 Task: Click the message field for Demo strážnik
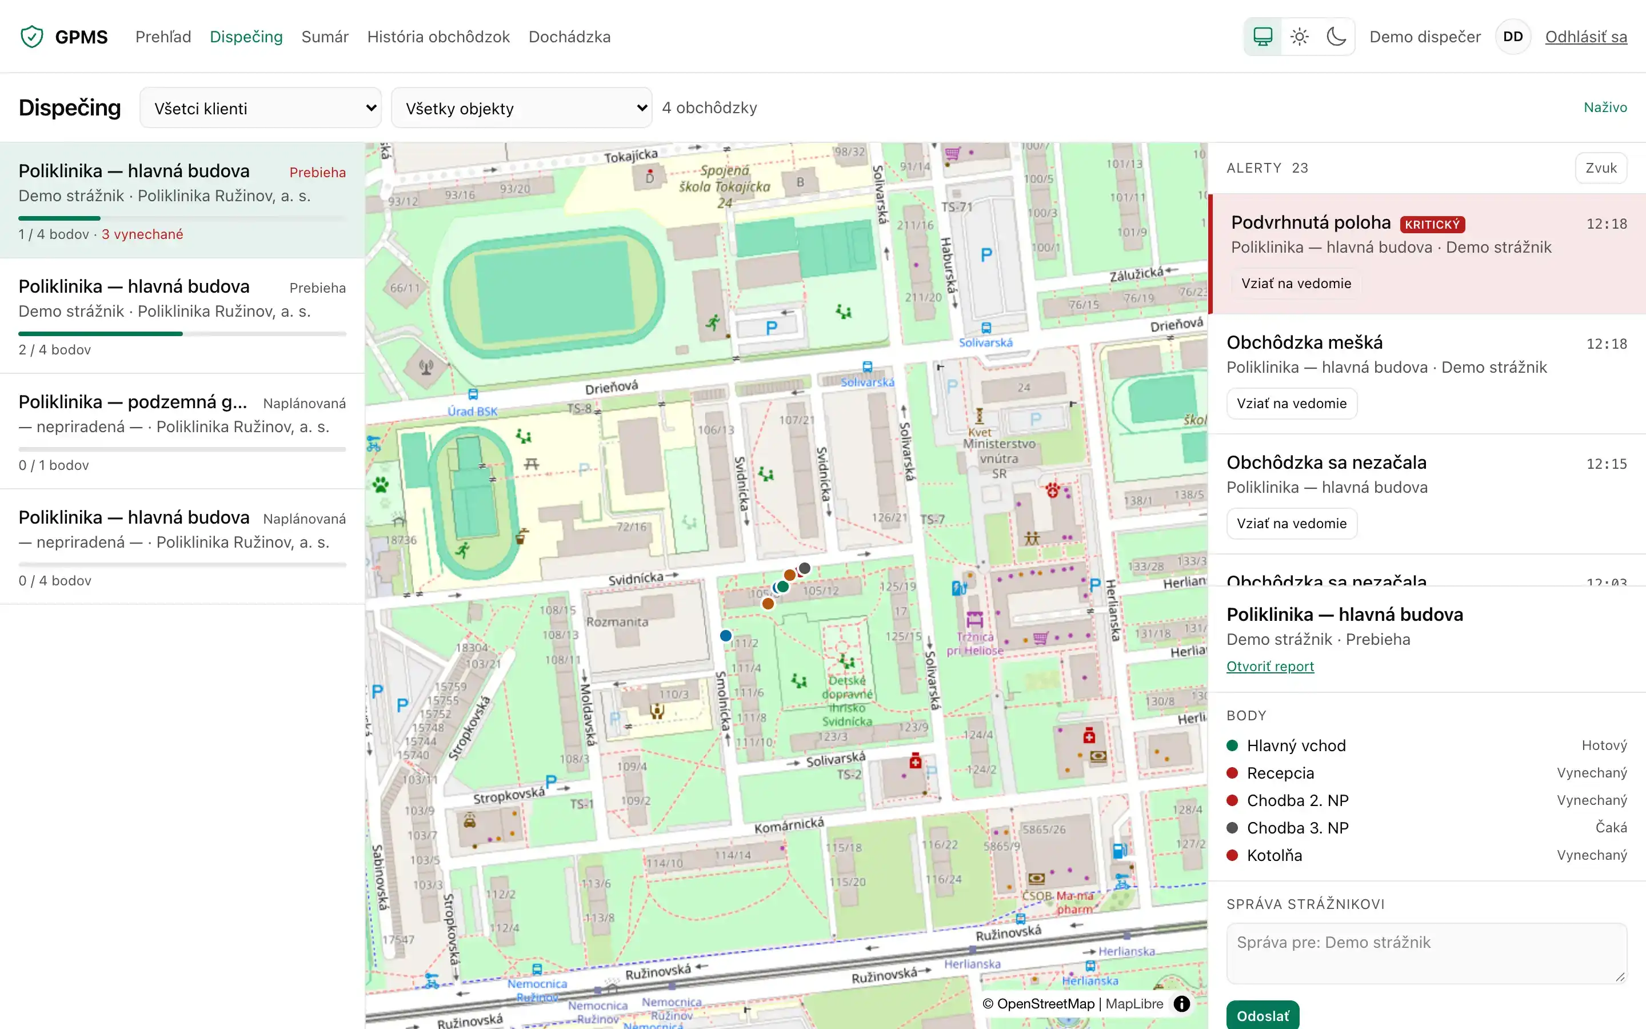click(x=1427, y=953)
